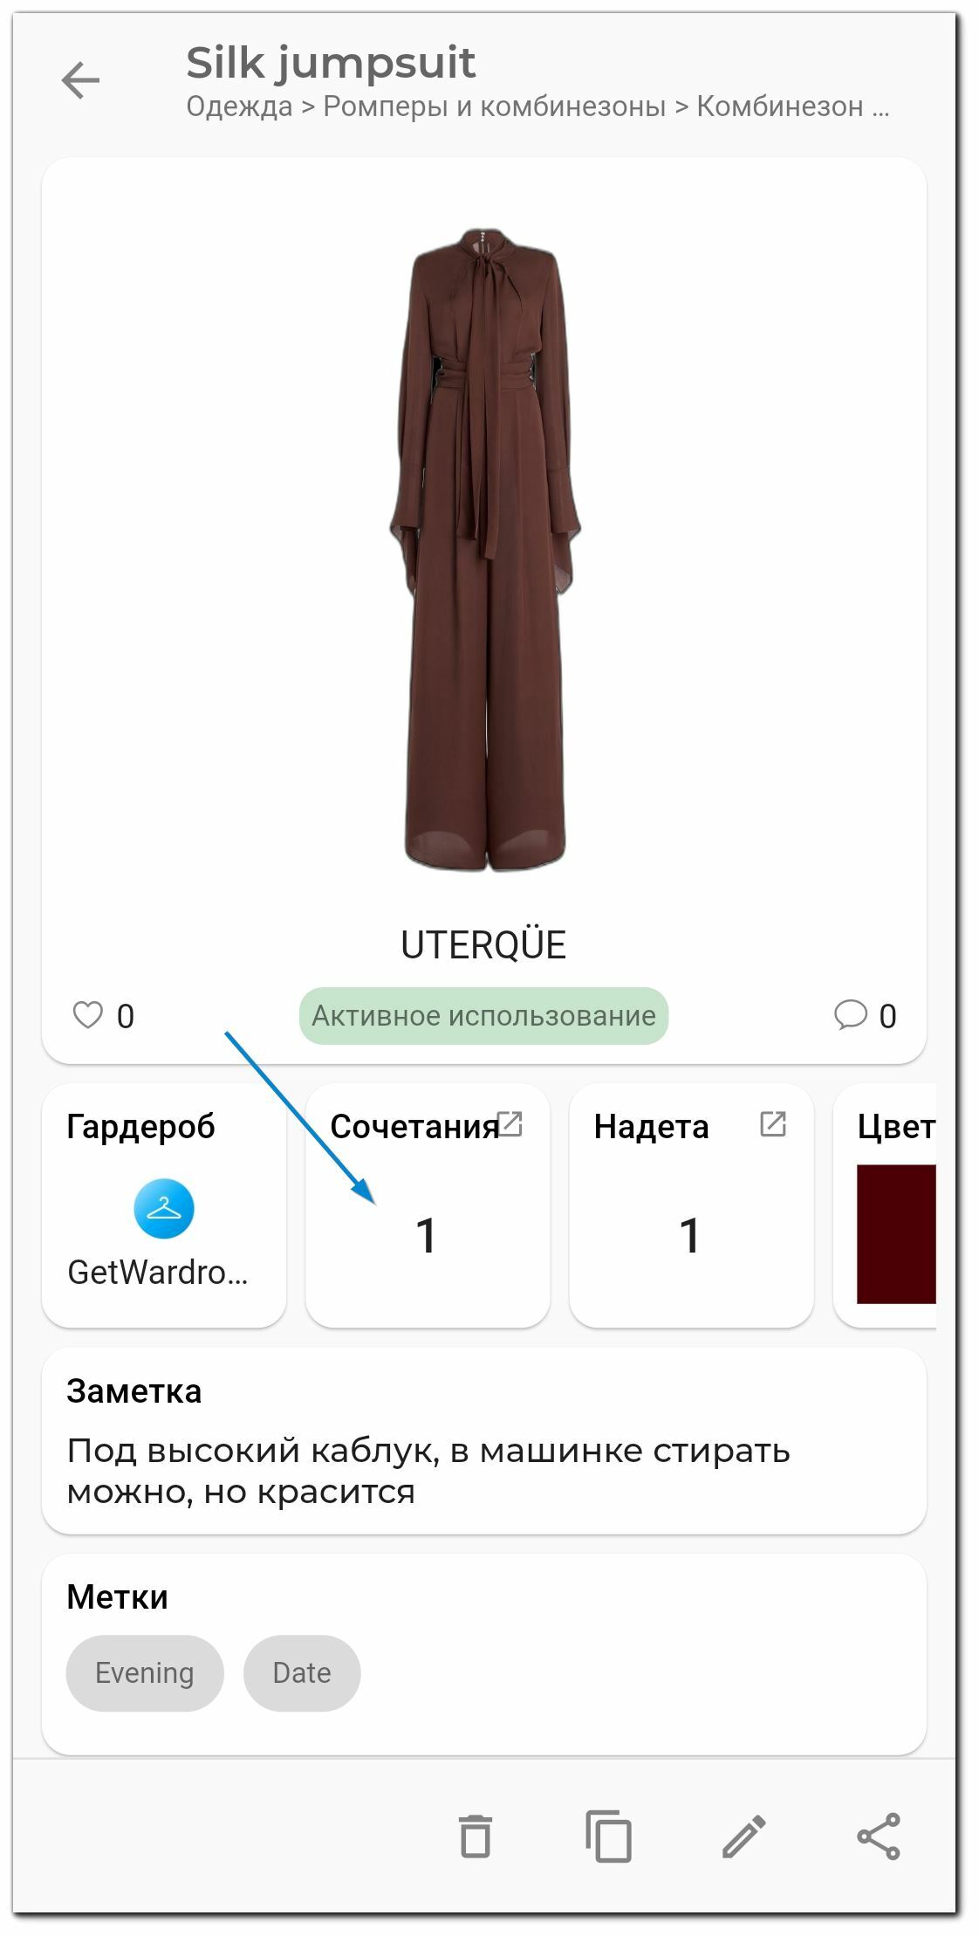Tap the heart like icon

87,1014
